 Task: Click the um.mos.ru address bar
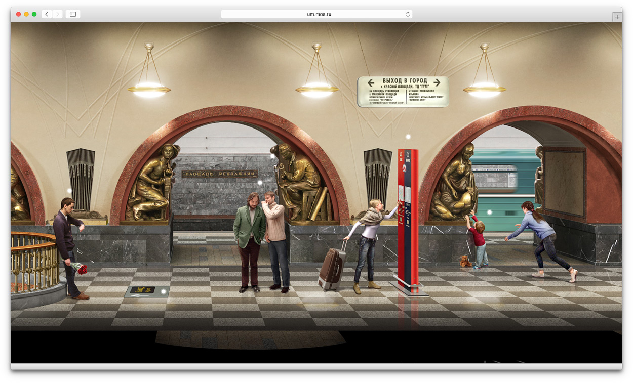pos(316,14)
